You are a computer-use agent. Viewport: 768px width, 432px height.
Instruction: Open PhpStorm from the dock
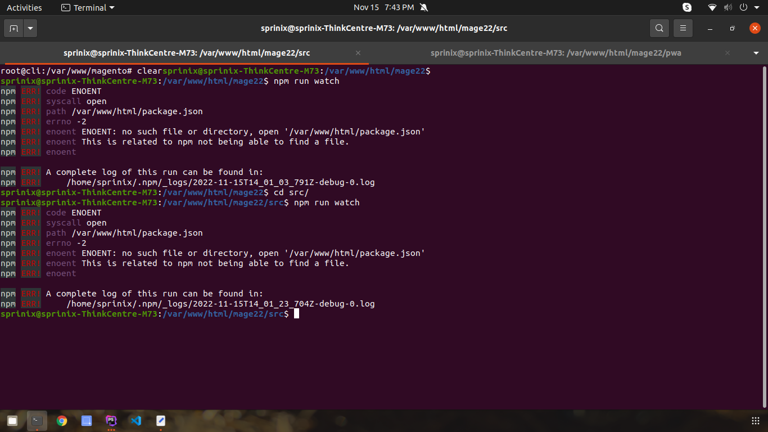111,420
